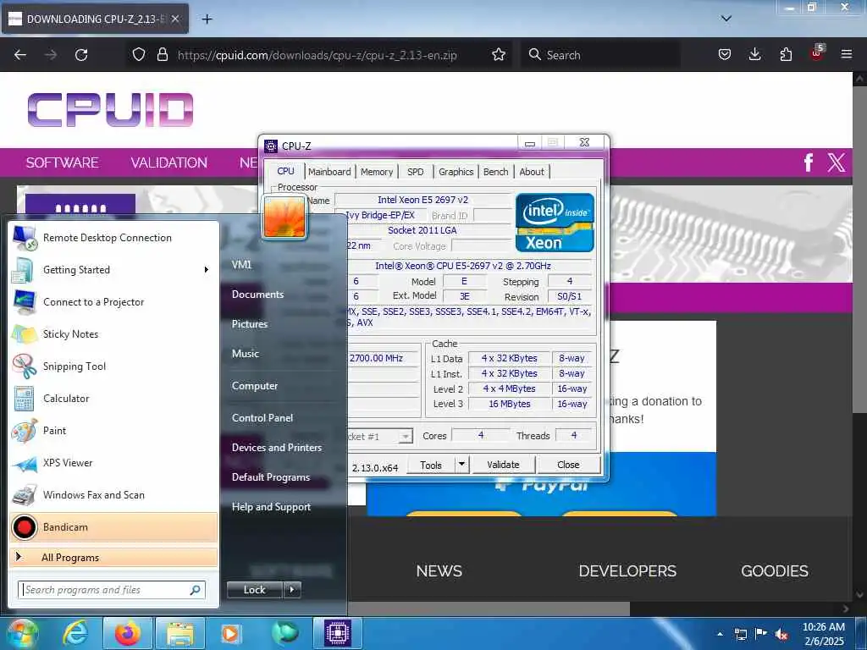Open CPU-Z socket selection dropdown

click(406, 436)
